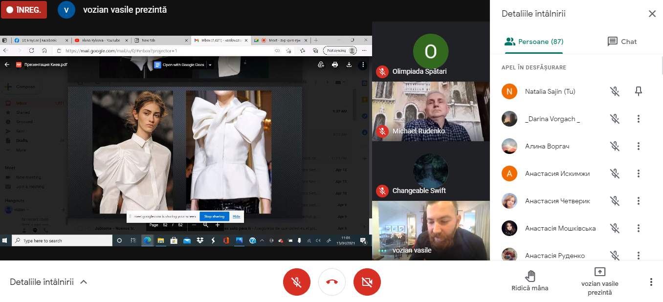The image size is (663, 302).
Task: Select the Persoane (87) tab
Action: pyautogui.click(x=534, y=42)
